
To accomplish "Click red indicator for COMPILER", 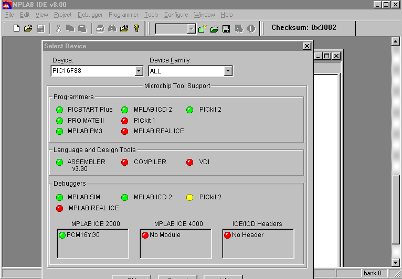I will (x=124, y=162).
